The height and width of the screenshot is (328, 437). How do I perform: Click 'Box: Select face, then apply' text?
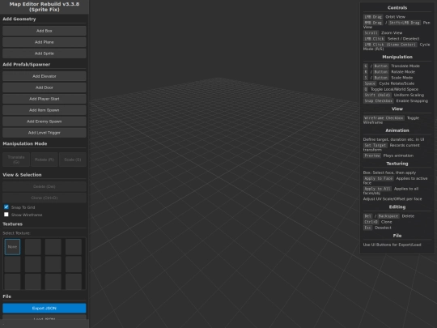[x=389, y=173]
